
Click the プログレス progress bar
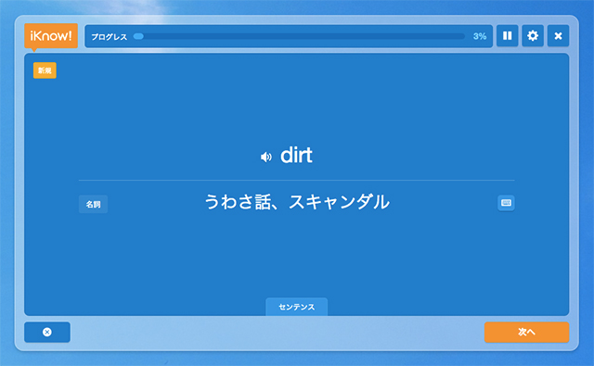pos(299,36)
